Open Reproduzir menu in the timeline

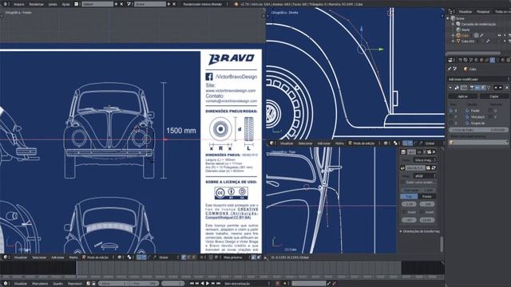tap(75, 284)
